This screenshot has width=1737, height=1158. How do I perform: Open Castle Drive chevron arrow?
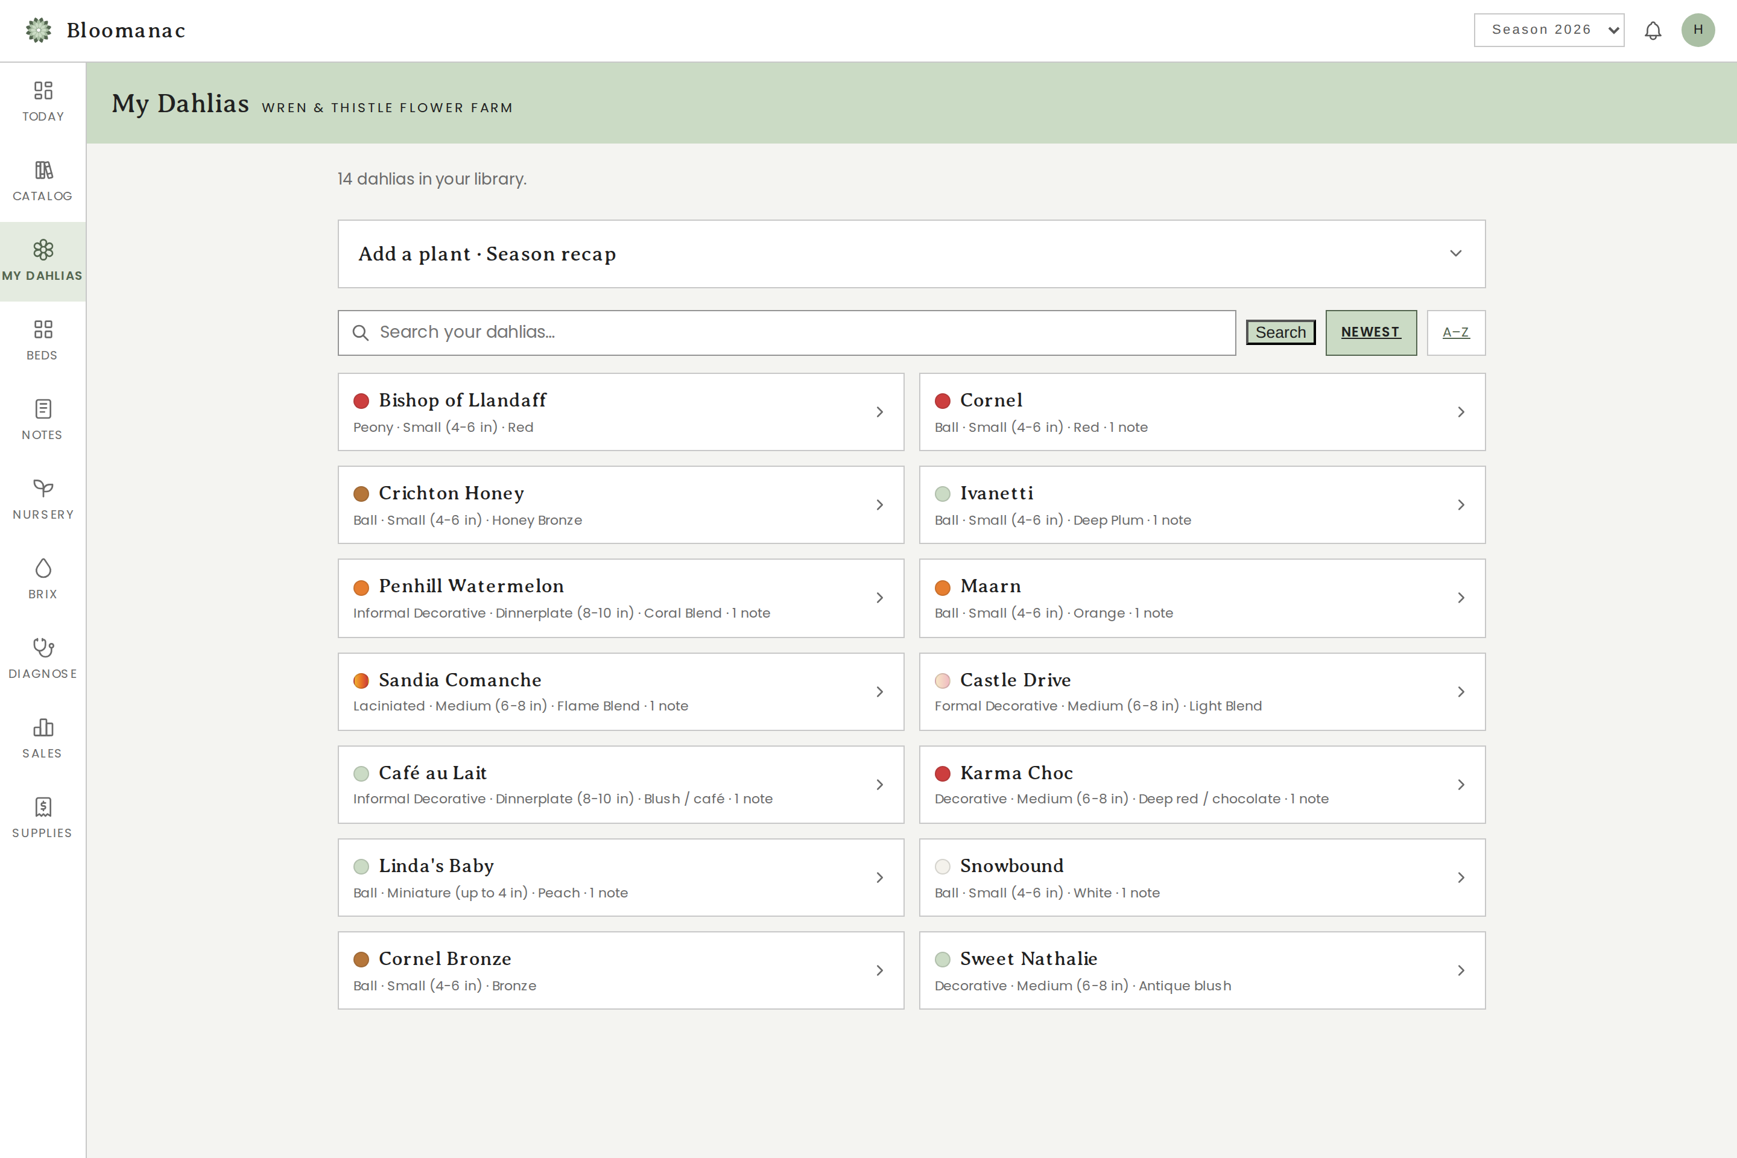[x=1461, y=692]
